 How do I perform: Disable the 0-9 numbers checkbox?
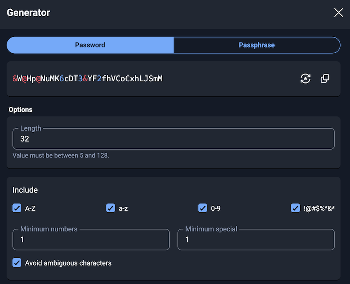tap(203, 208)
